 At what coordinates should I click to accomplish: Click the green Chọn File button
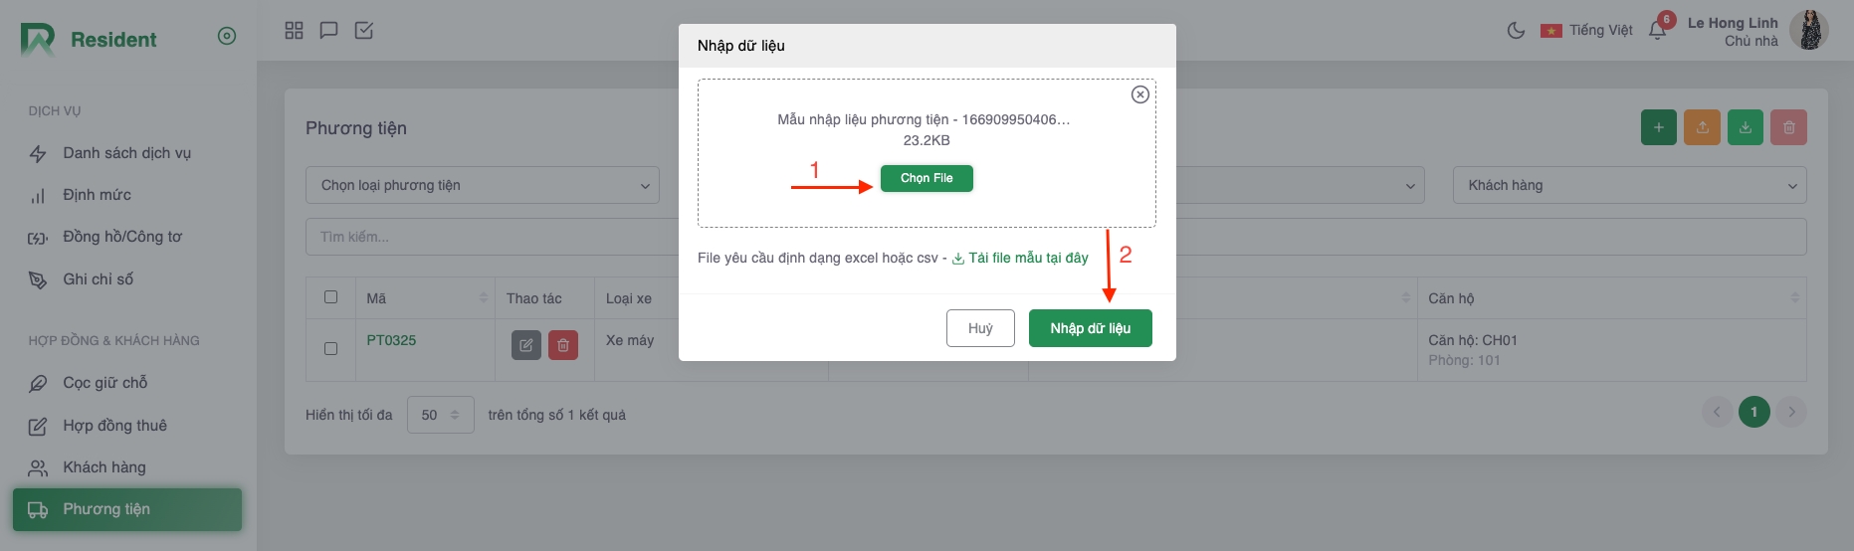pyautogui.click(x=927, y=178)
